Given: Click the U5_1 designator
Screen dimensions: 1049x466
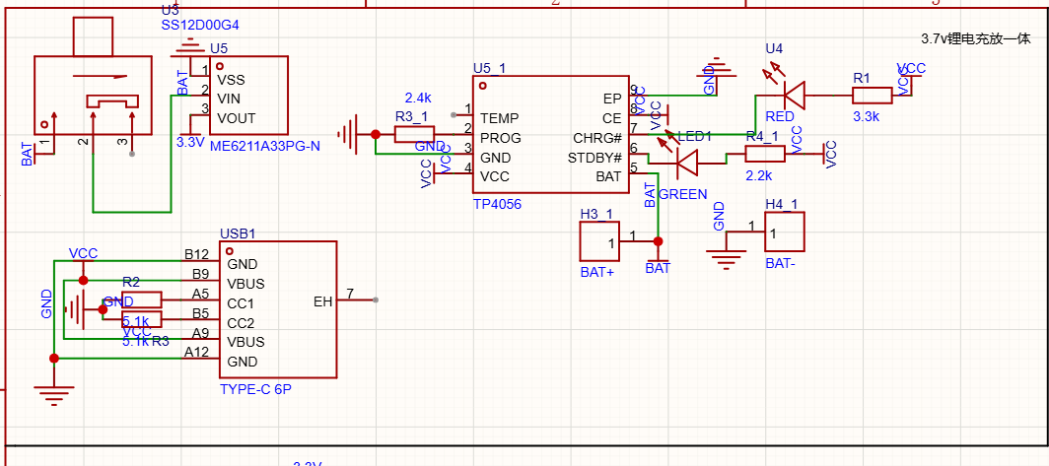Looking at the screenshot, I should (x=489, y=68).
